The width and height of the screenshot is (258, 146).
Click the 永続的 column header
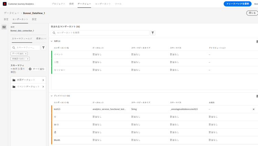[x=212, y=102]
